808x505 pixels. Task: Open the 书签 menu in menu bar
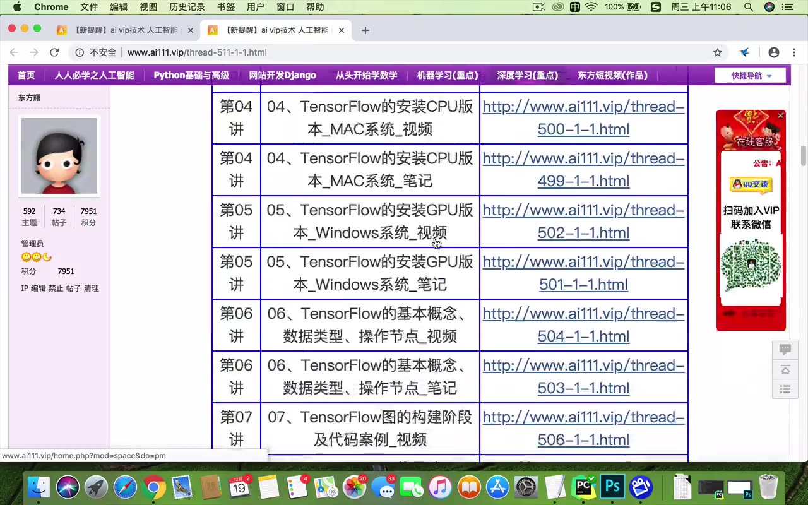tap(226, 7)
